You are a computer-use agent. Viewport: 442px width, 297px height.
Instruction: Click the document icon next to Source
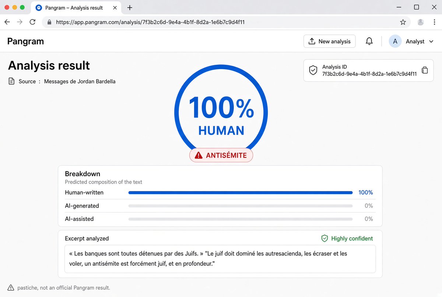coord(11,81)
